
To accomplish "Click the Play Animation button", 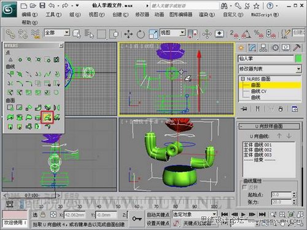I will coord(243,215).
